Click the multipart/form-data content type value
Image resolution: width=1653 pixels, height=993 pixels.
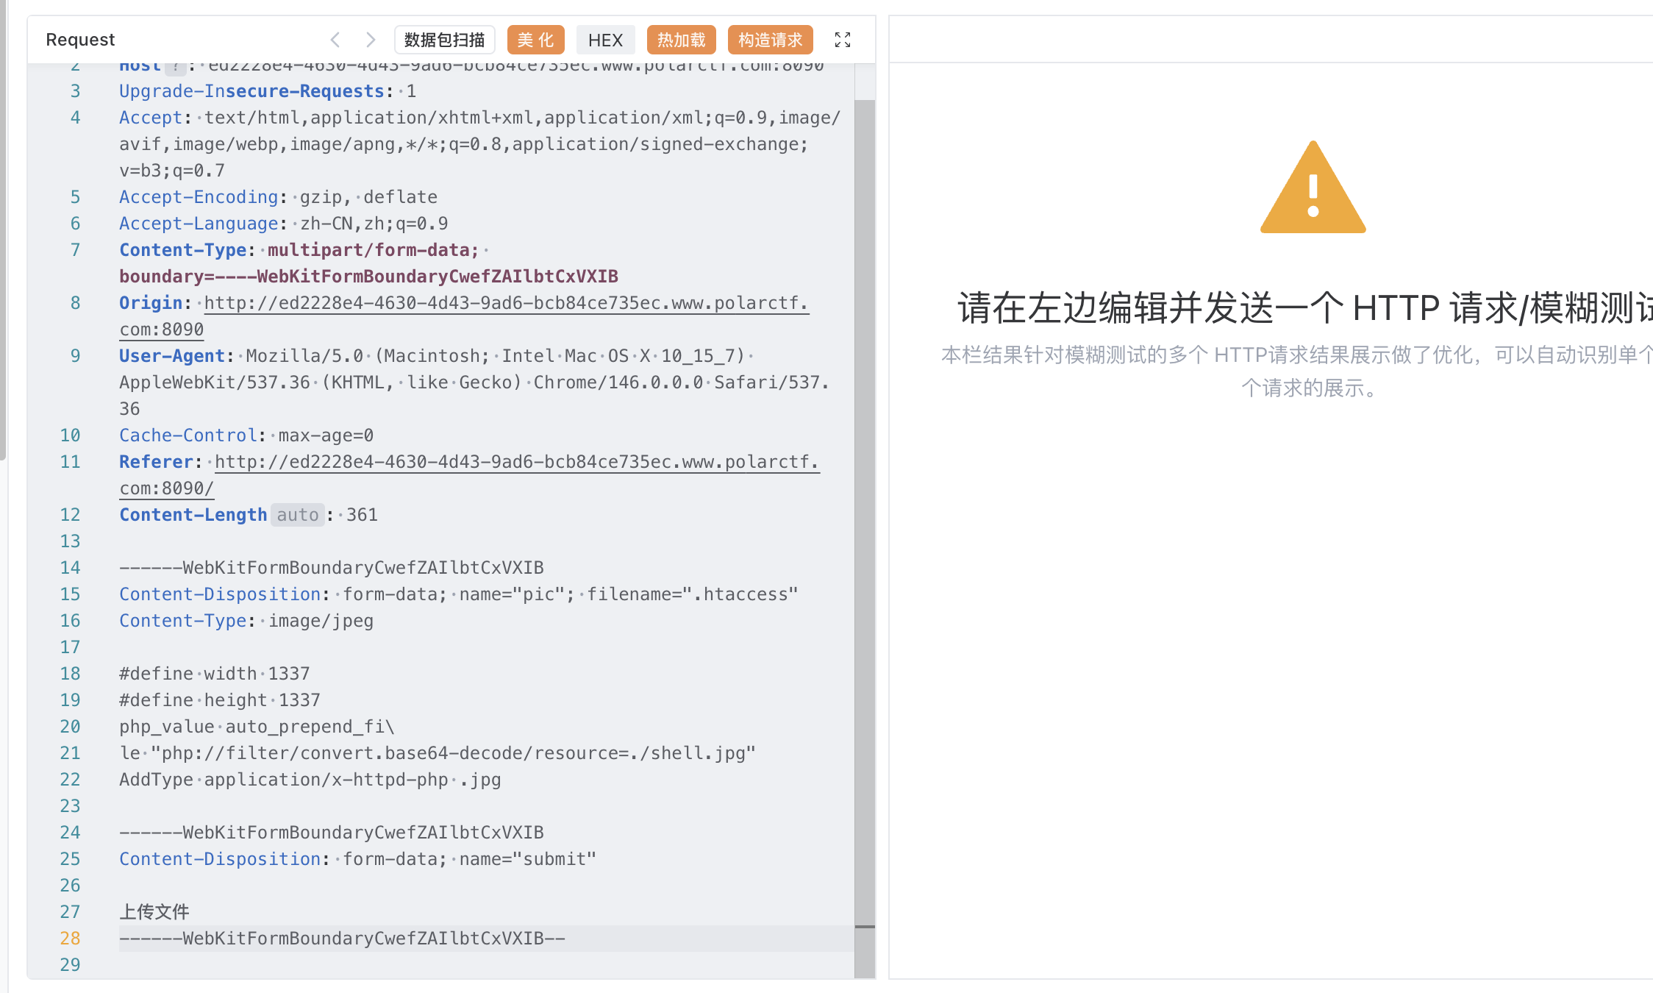[373, 250]
